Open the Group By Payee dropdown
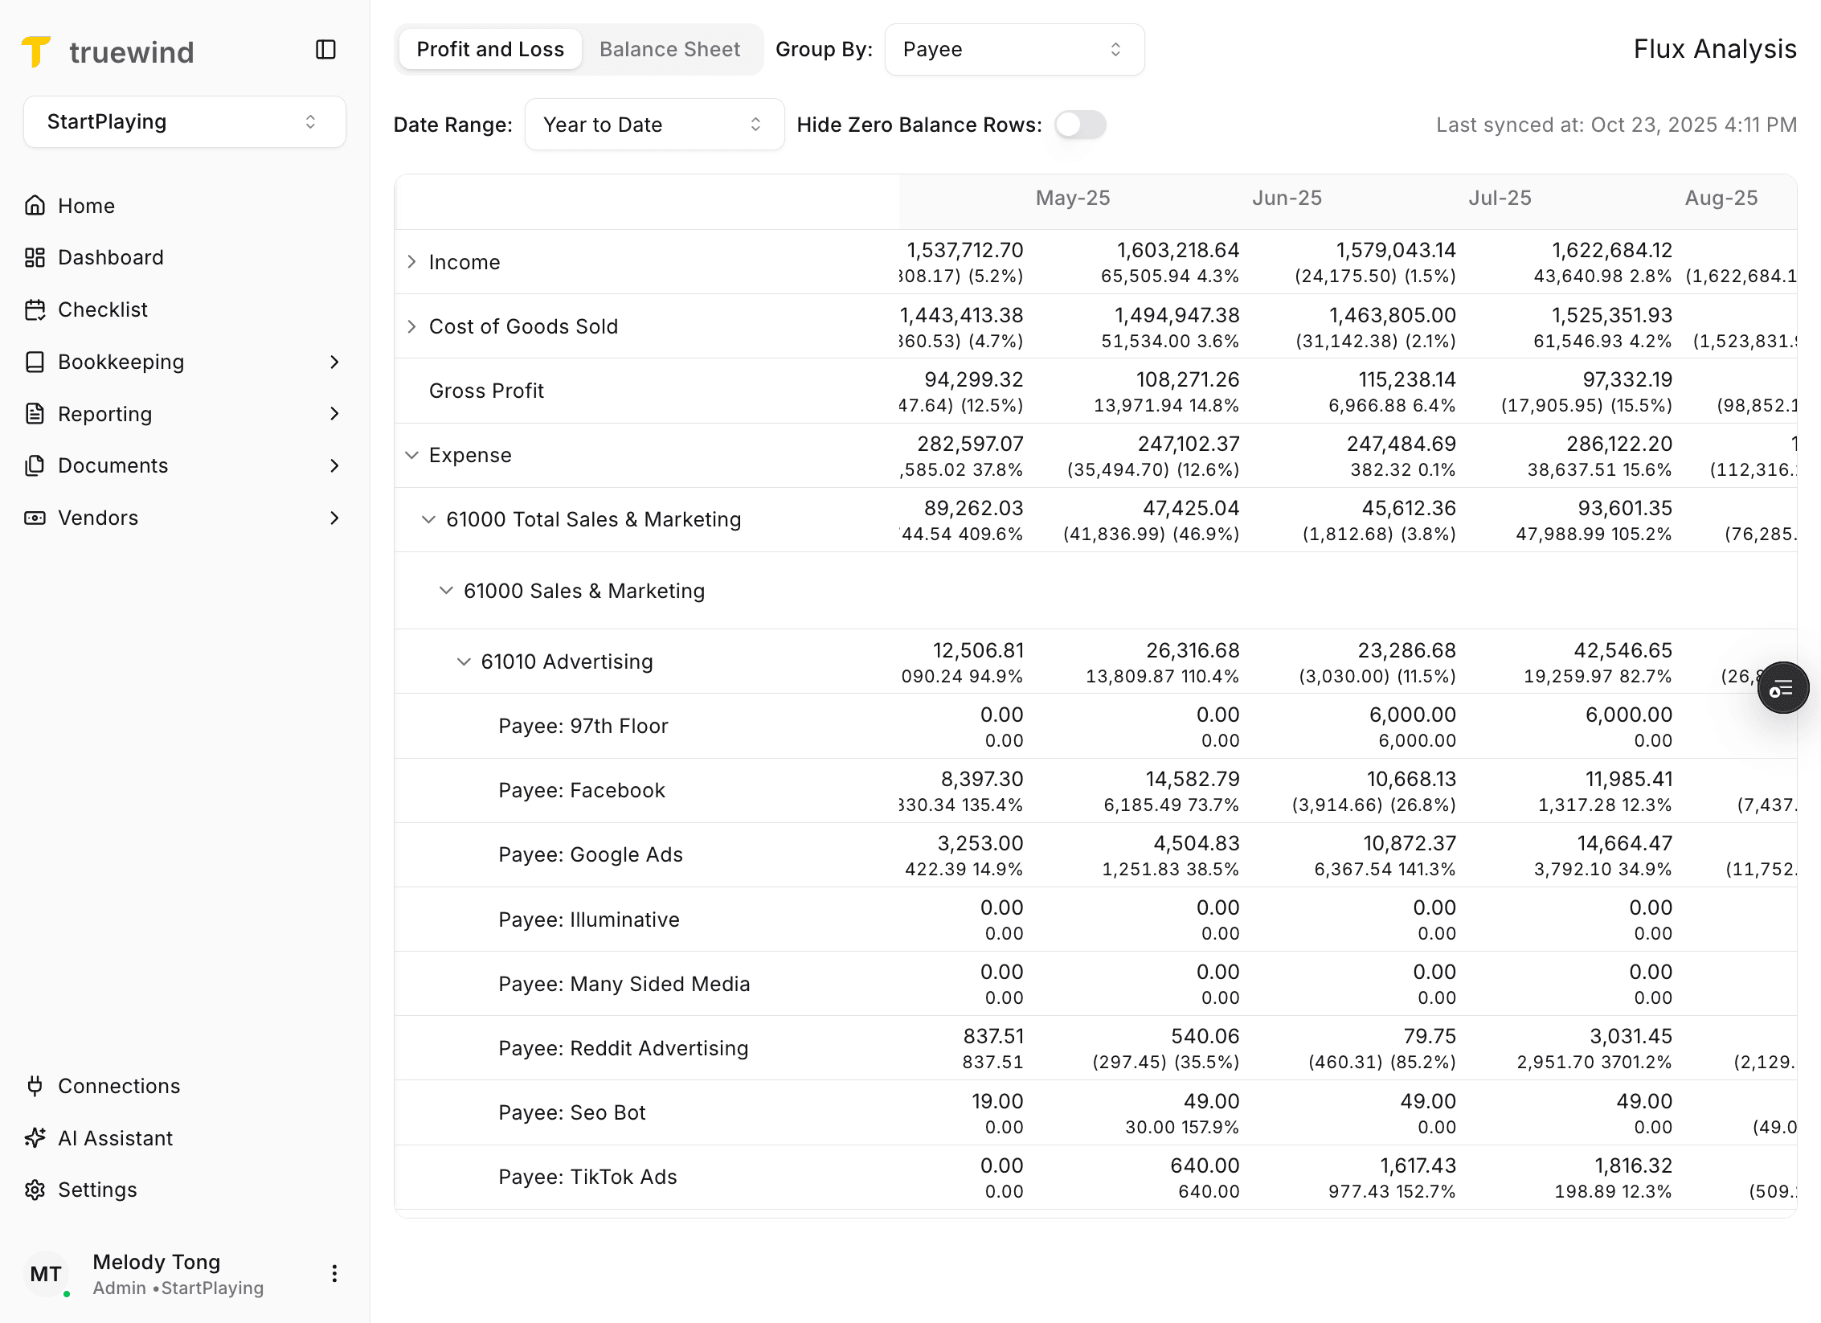1821x1323 pixels. pyautogui.click(x=1014, y=49)
